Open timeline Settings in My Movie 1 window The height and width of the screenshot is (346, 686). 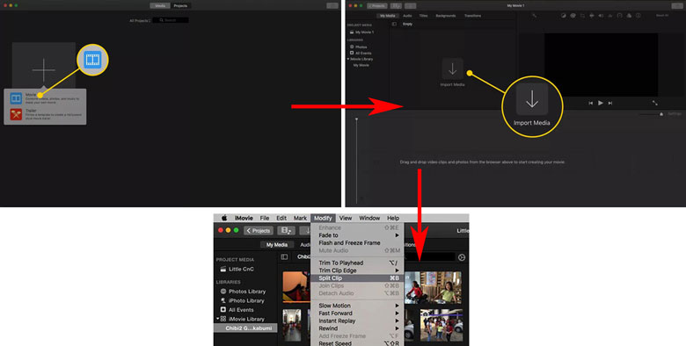click(x=675, y=113)
